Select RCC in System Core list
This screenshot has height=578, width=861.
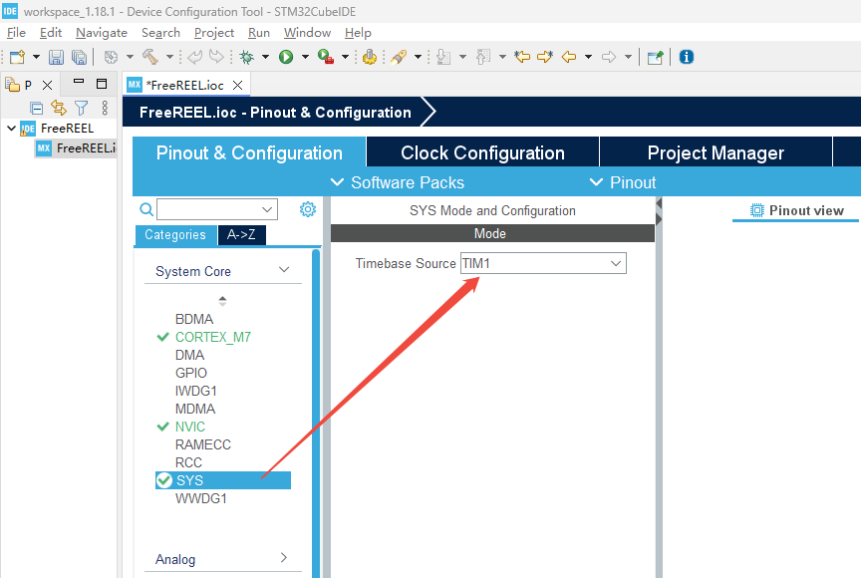pyautogui.click(x=188, y=462)
